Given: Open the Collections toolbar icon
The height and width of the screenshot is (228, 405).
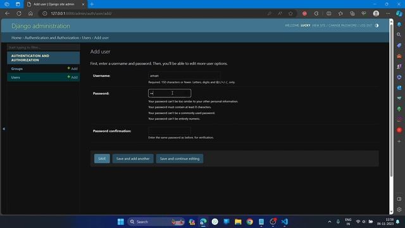Looking at the screenshot, I should tap(352, 13).
